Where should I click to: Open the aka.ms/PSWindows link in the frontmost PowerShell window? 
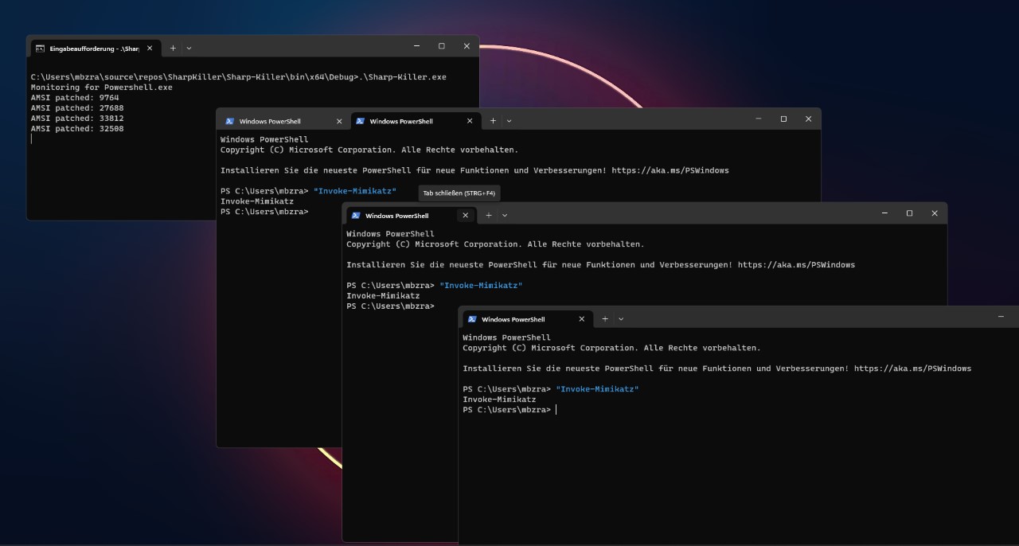(x=912, y=369)
